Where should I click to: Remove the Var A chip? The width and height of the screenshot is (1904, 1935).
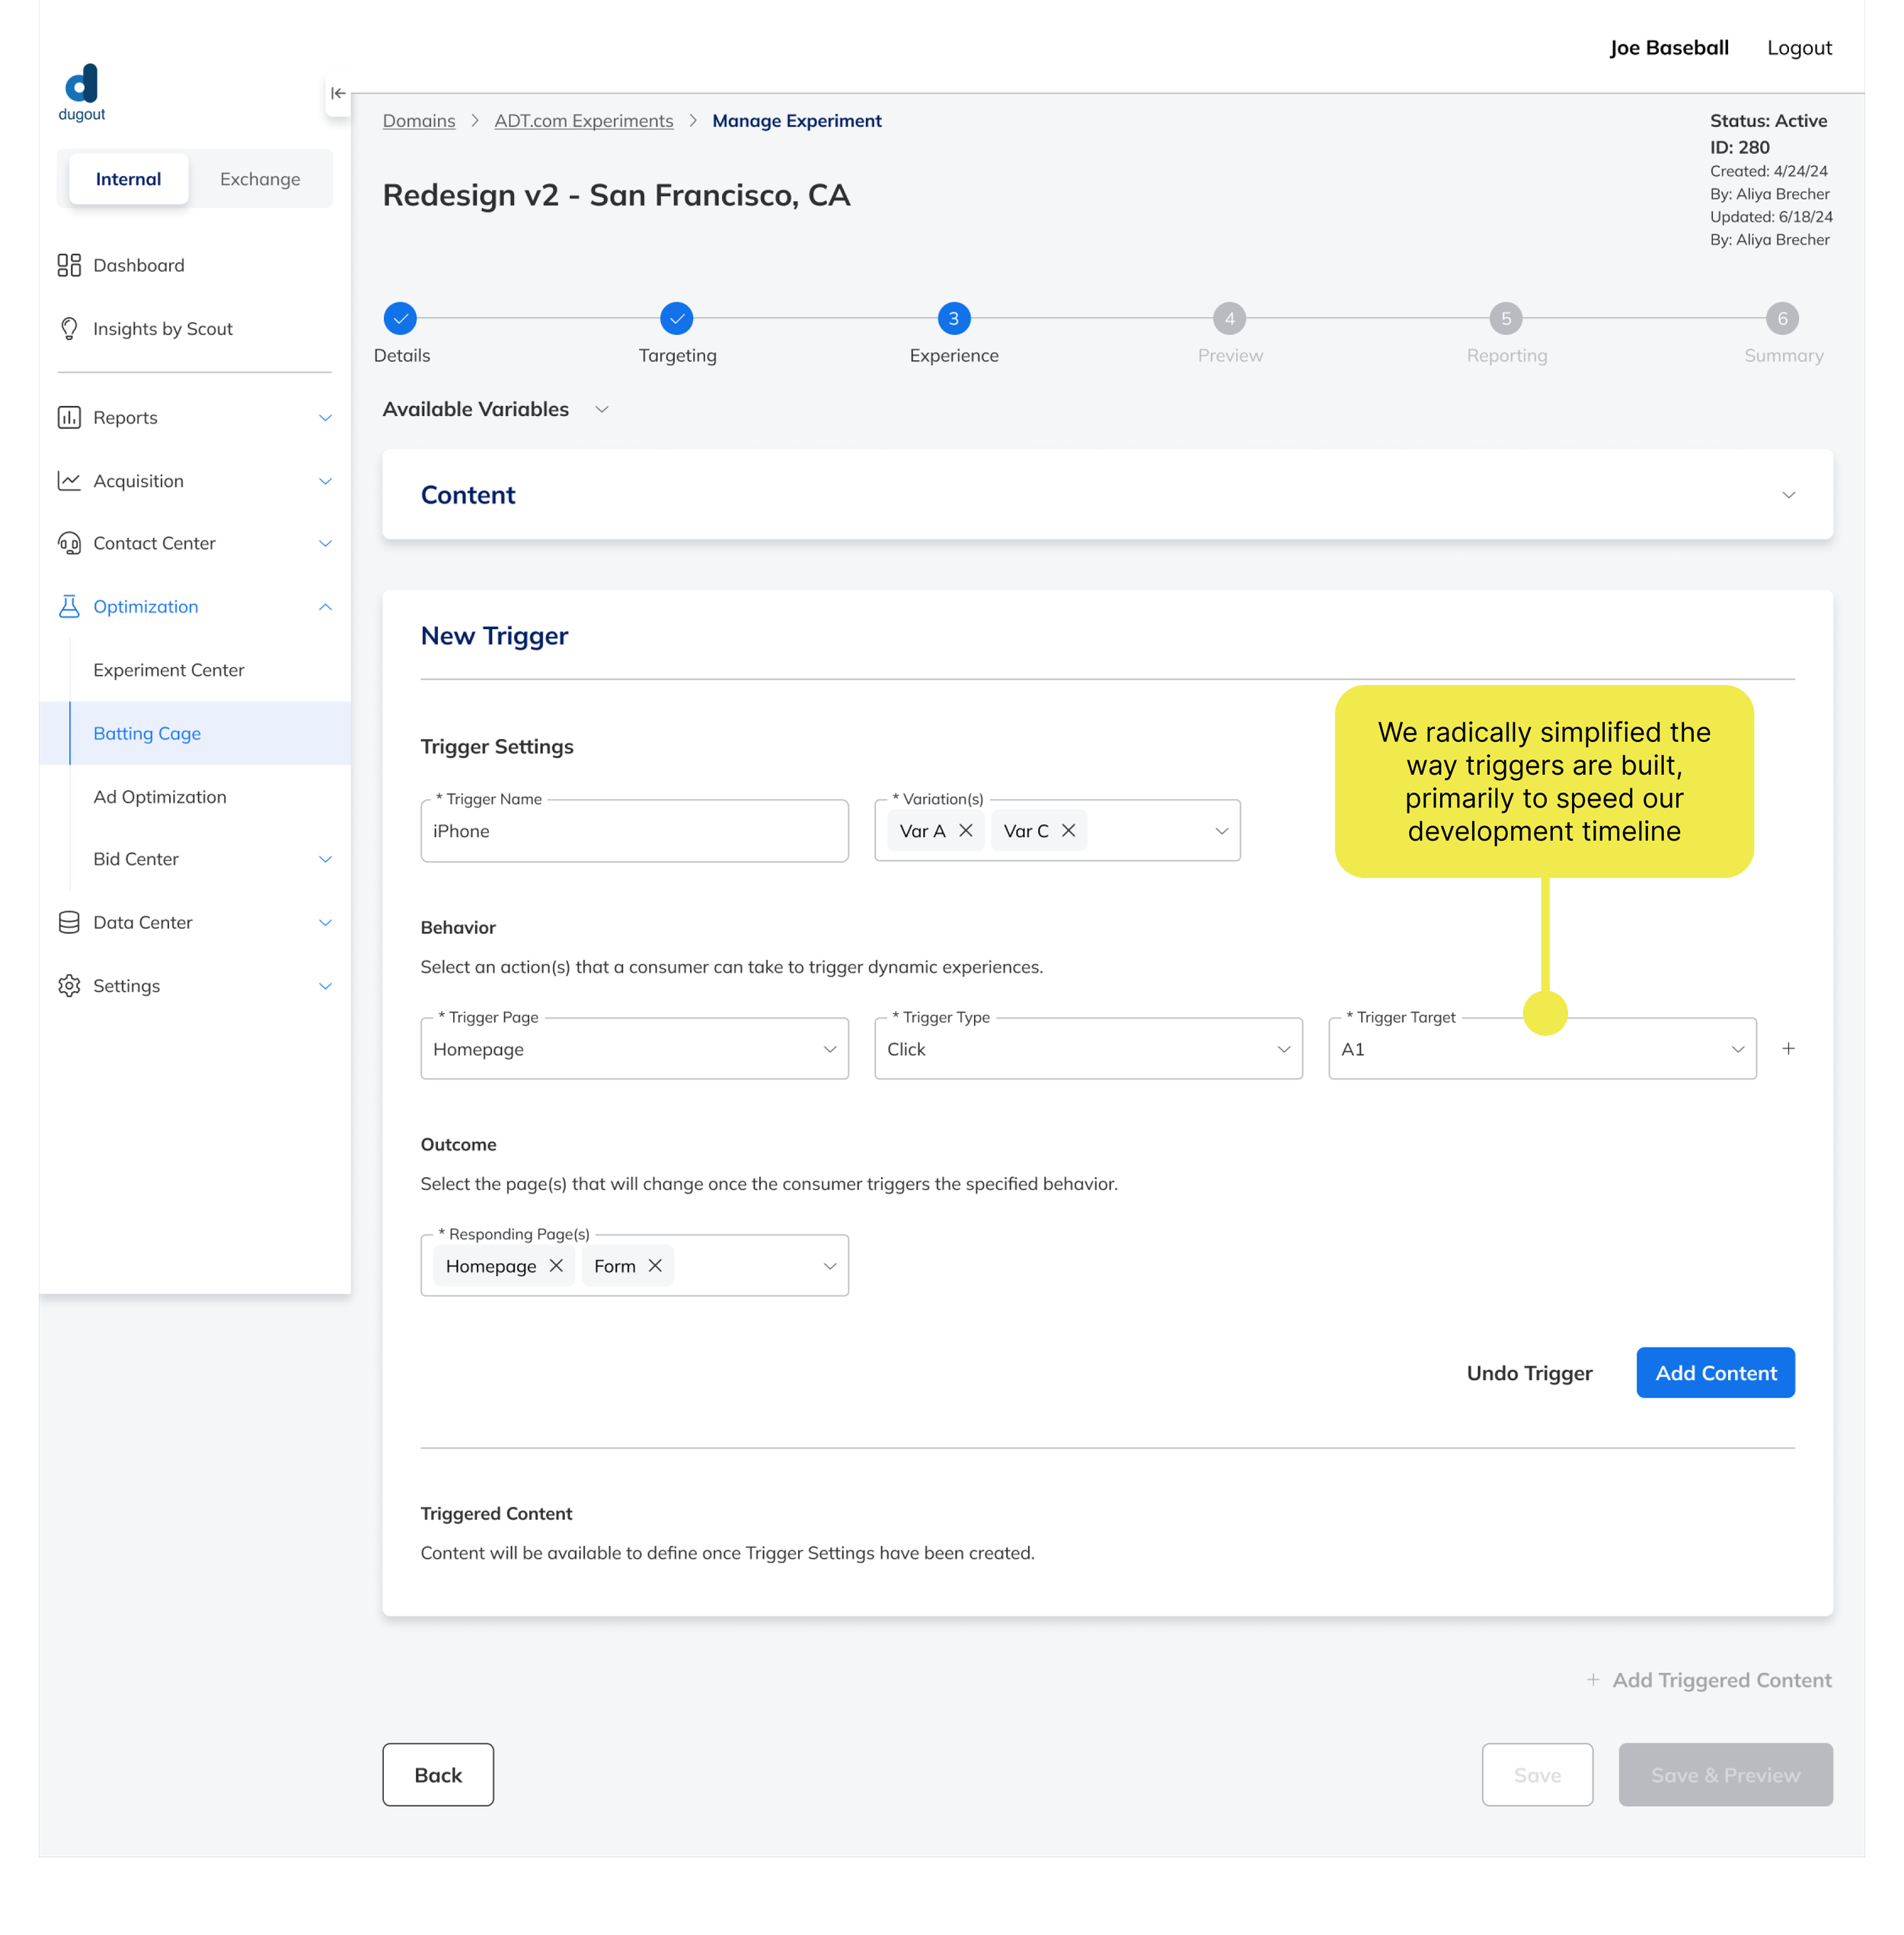click(965, 830)
